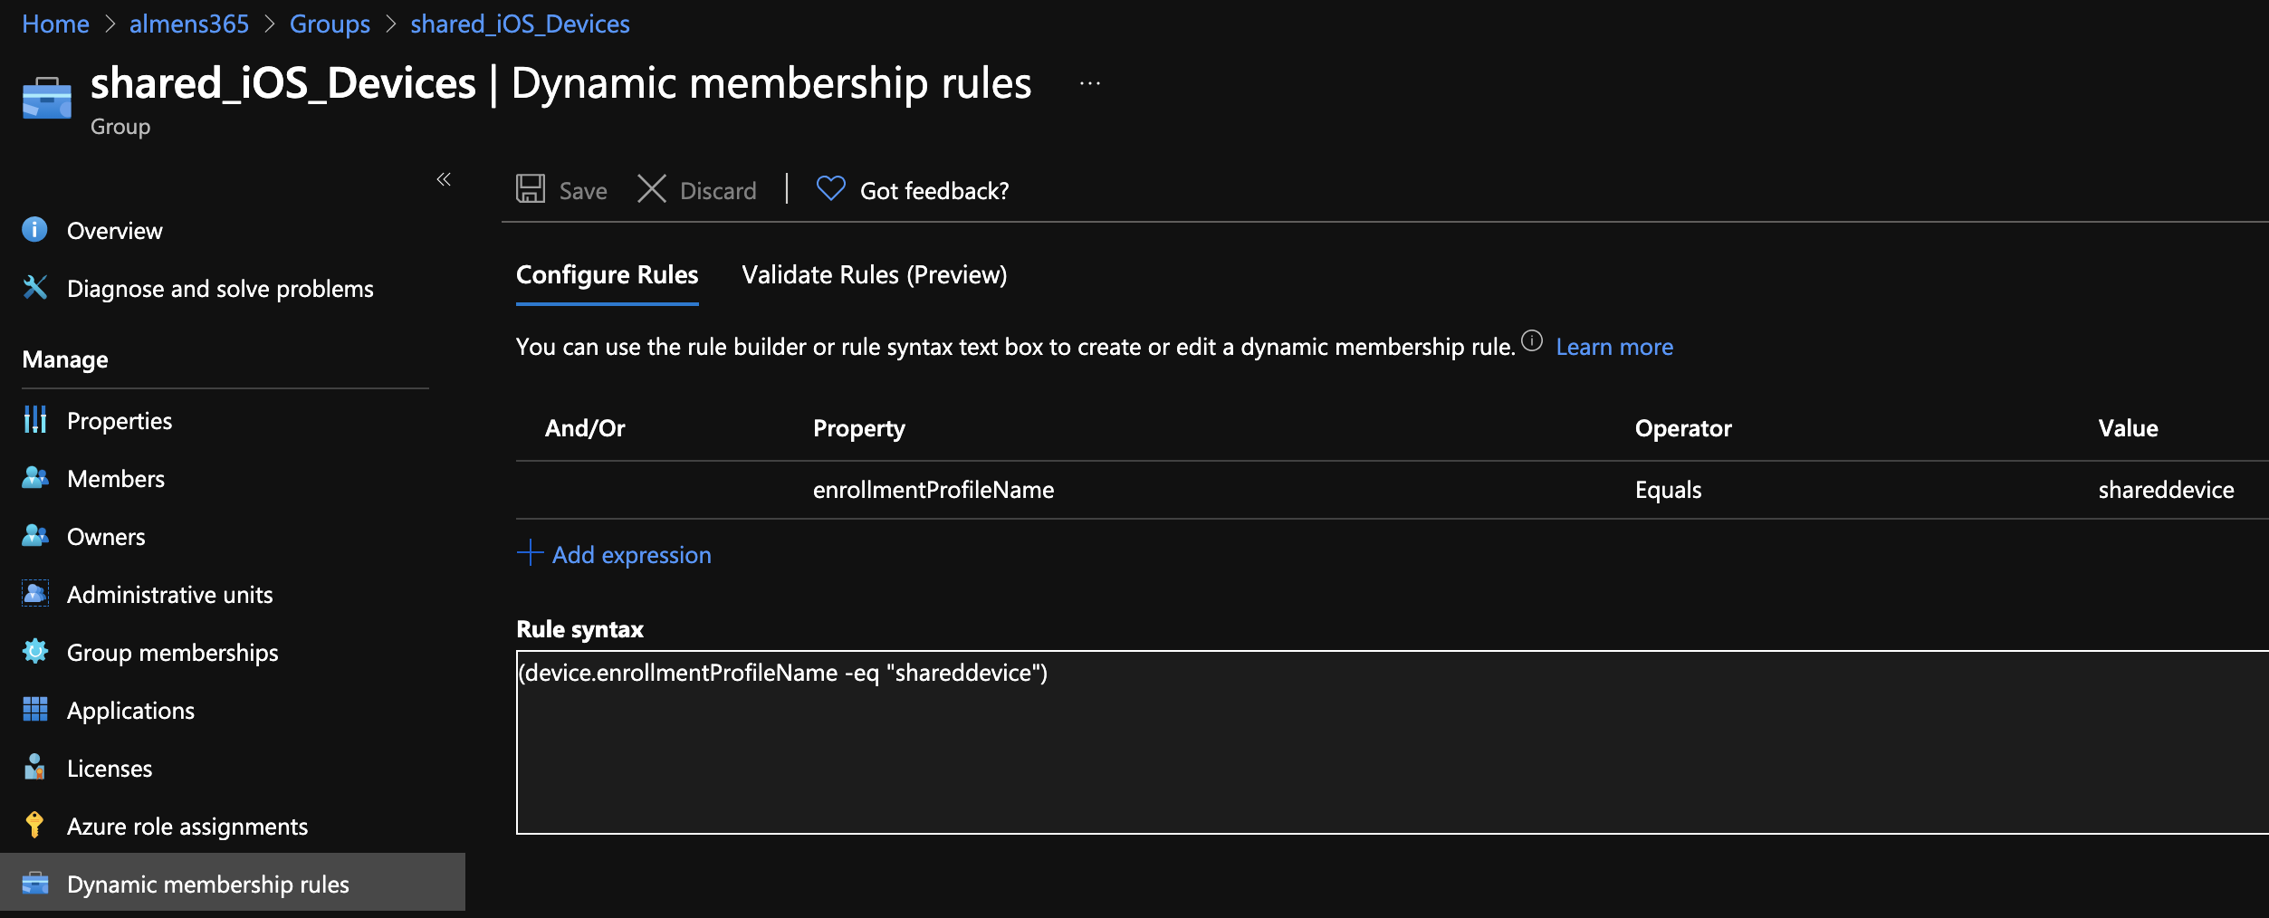Collapse the sidebar with double chevron
Viewport: 2269px width, 918px height.
(x=444, y=179)
